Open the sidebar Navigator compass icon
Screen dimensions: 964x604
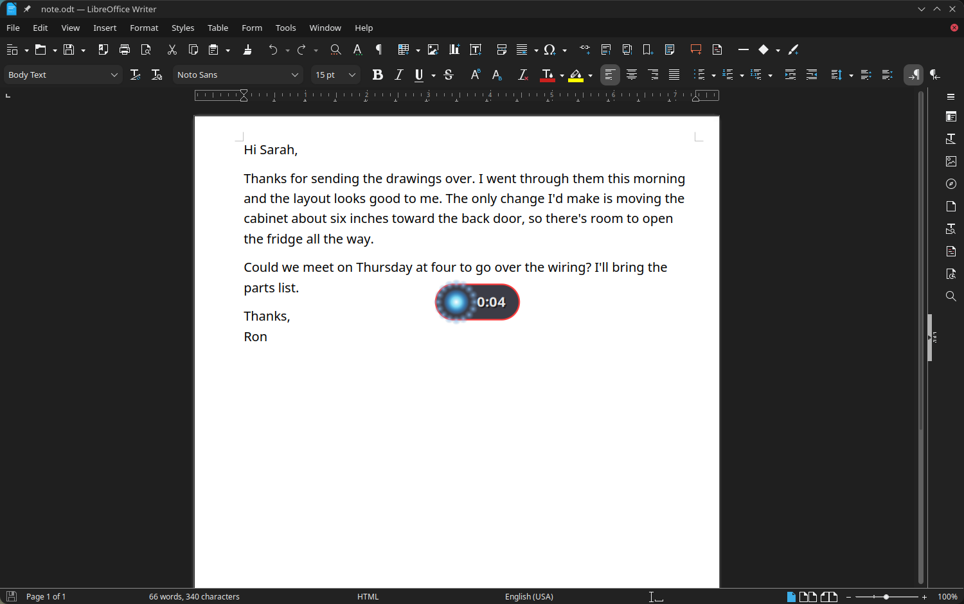point(951,184)
